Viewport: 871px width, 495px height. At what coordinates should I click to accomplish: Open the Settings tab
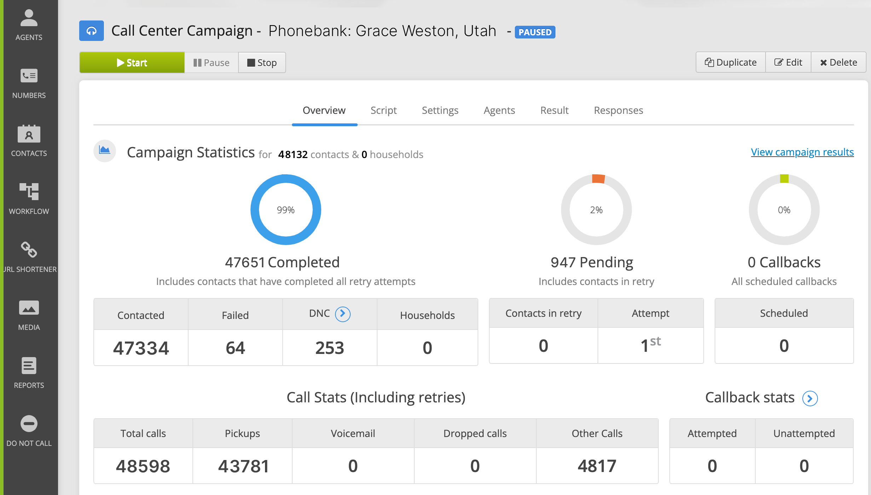click(440, 110)
